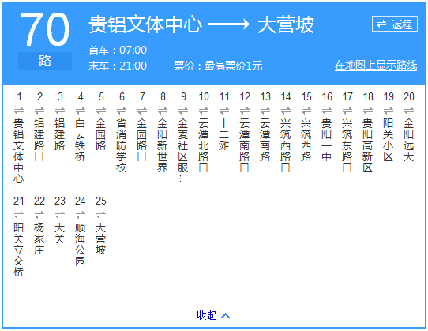This screenshot has height=331, width=428.
Task: Click the transfer icon above 云潭北路口
Action: coord(204,111)
